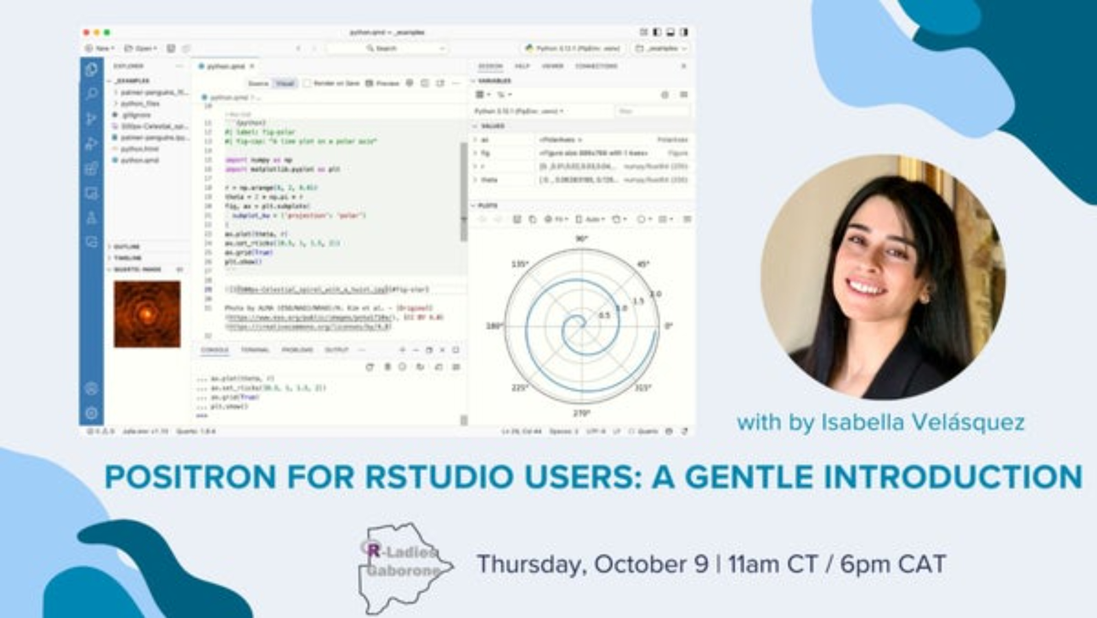The image size is (1097, 618).
Task: Click the Preview button in editor toolbar
Action: (x=383, y=83)
